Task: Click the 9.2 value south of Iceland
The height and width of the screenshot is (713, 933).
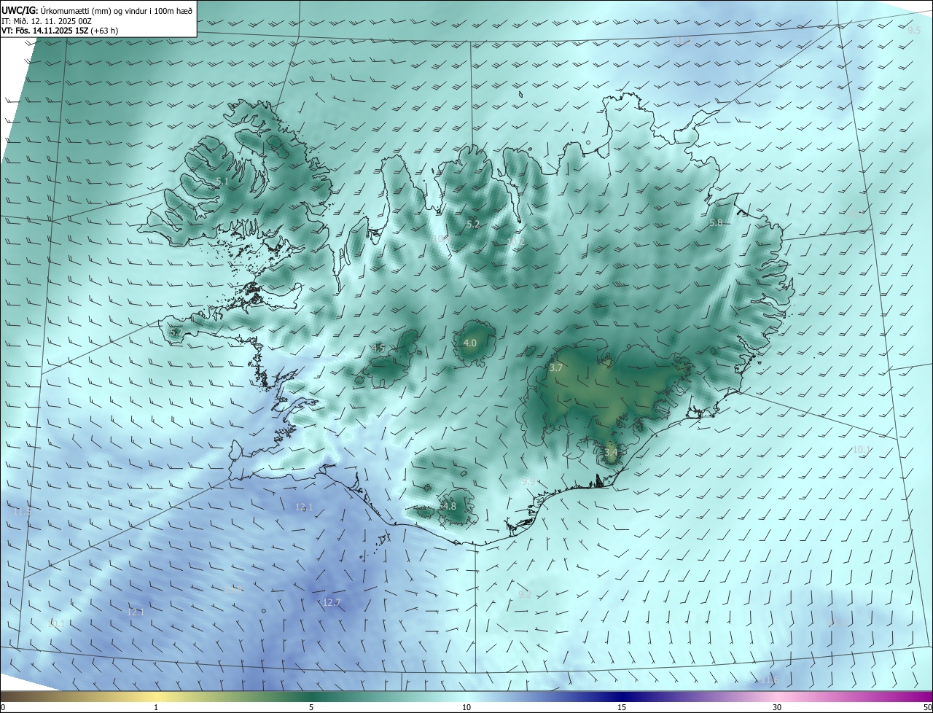Action: pyautogui.click(x=525, y=594)
